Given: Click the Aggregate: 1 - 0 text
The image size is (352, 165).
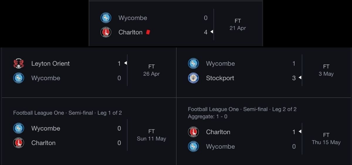Looking at the screenshot, I should [208, 117].
